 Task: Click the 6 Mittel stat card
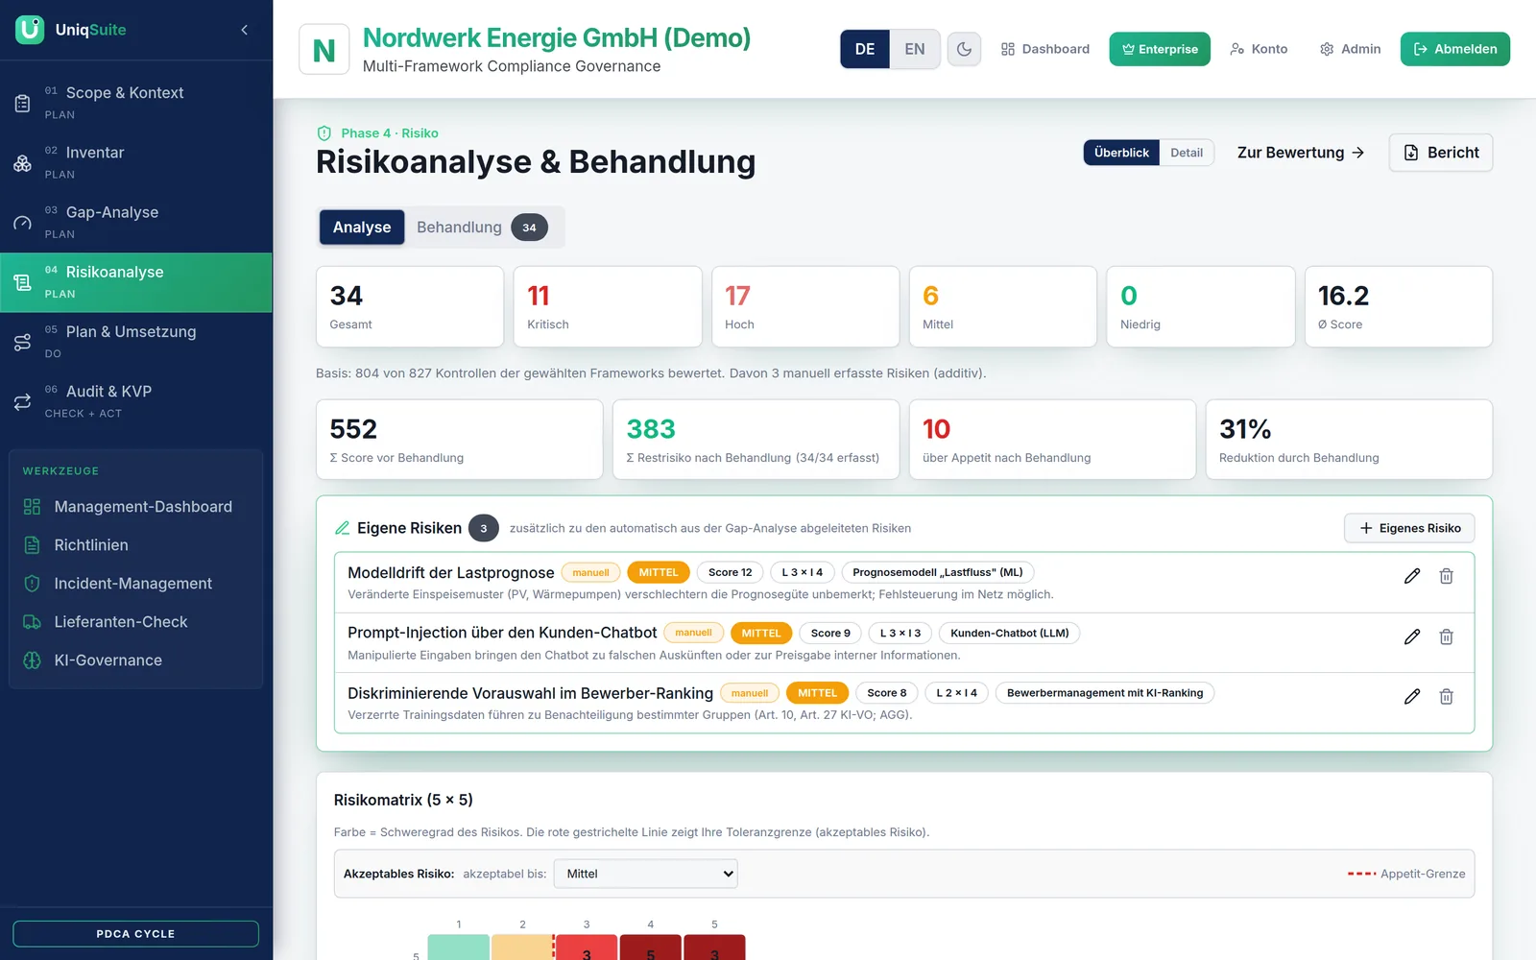pos(1003,307)
